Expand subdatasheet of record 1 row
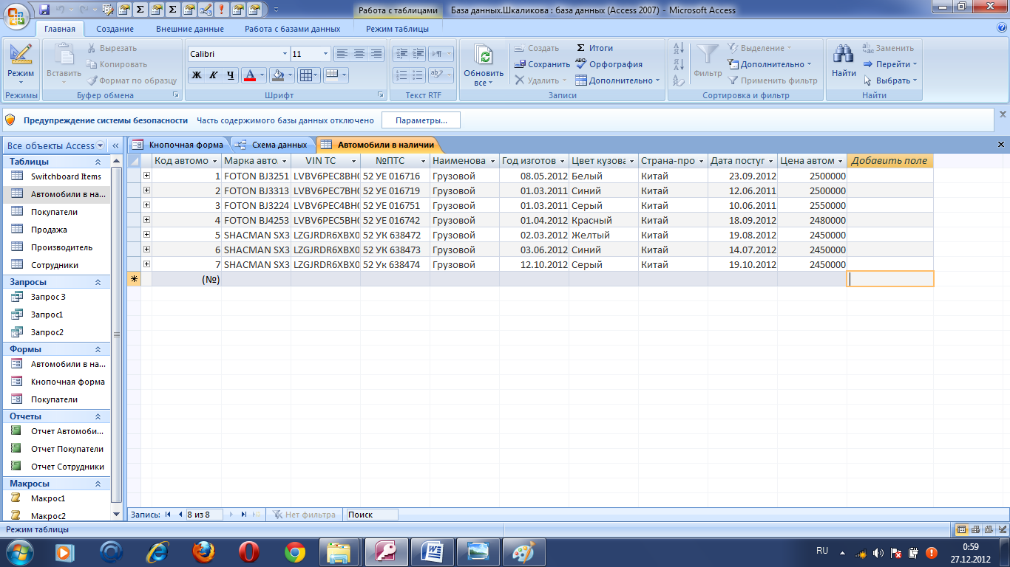The height and width of the screenshot is (567, 1010). tap(146, 176)
